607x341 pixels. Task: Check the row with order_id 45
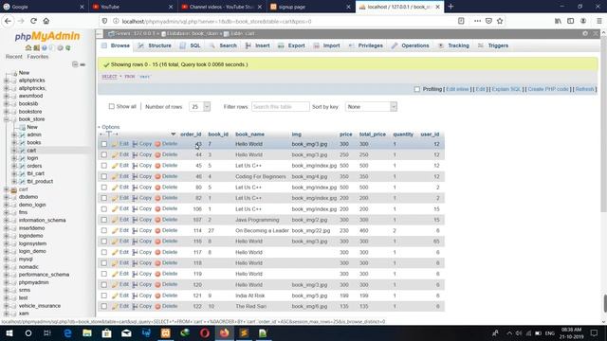104,166
